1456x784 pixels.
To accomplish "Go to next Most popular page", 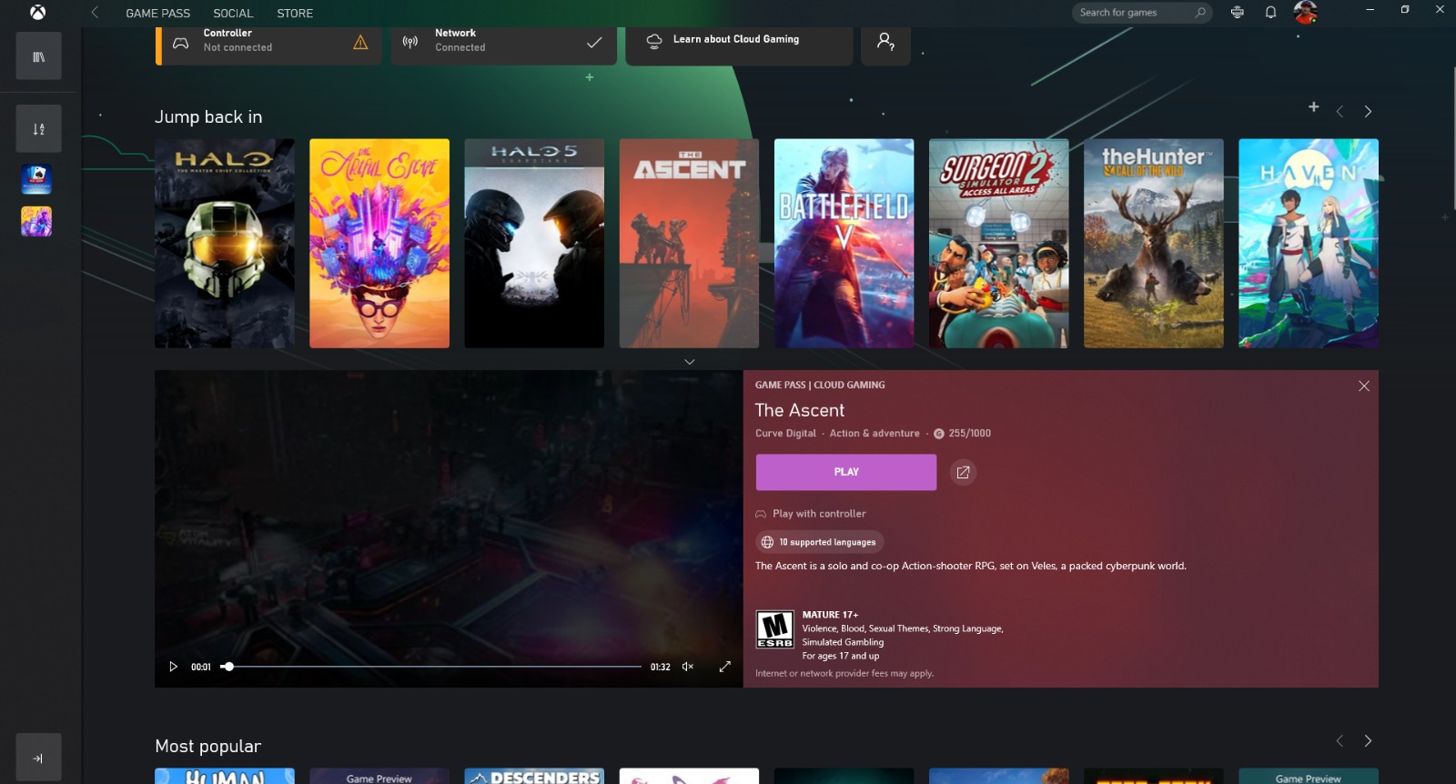I will (1368, 741).
